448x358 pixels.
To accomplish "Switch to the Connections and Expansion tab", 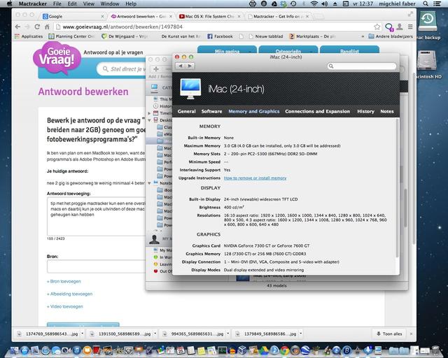I will coord(317,111).
